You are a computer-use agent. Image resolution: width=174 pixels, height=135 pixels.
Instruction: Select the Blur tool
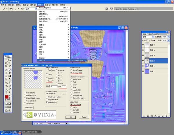[6, 79]
